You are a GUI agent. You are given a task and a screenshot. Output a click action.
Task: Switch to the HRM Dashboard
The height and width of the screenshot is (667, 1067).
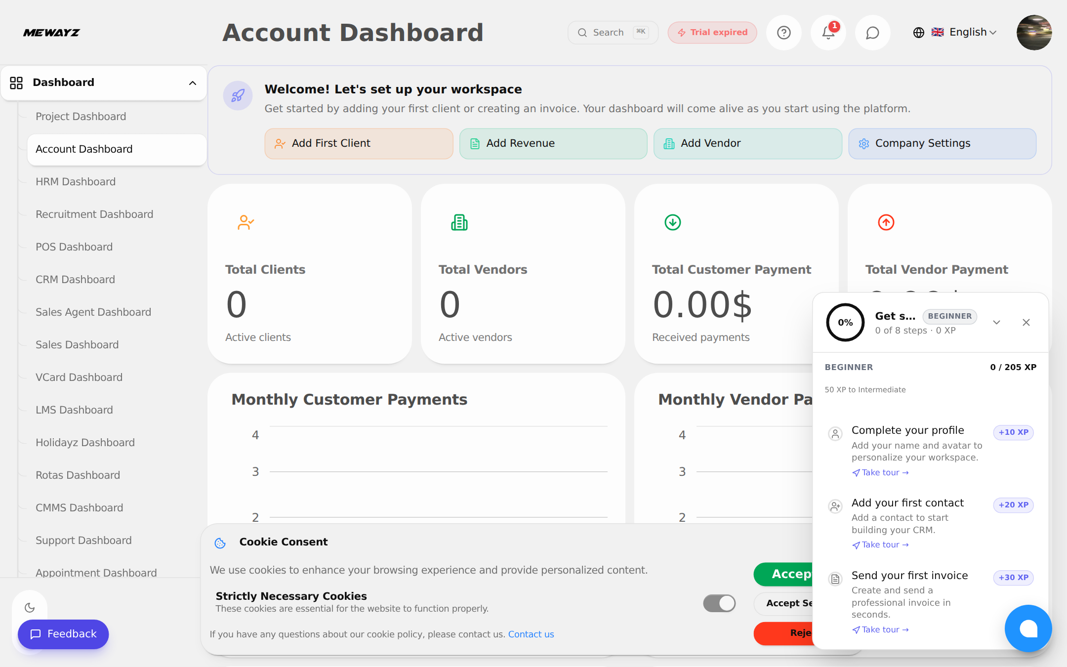[x=76, y=181]
